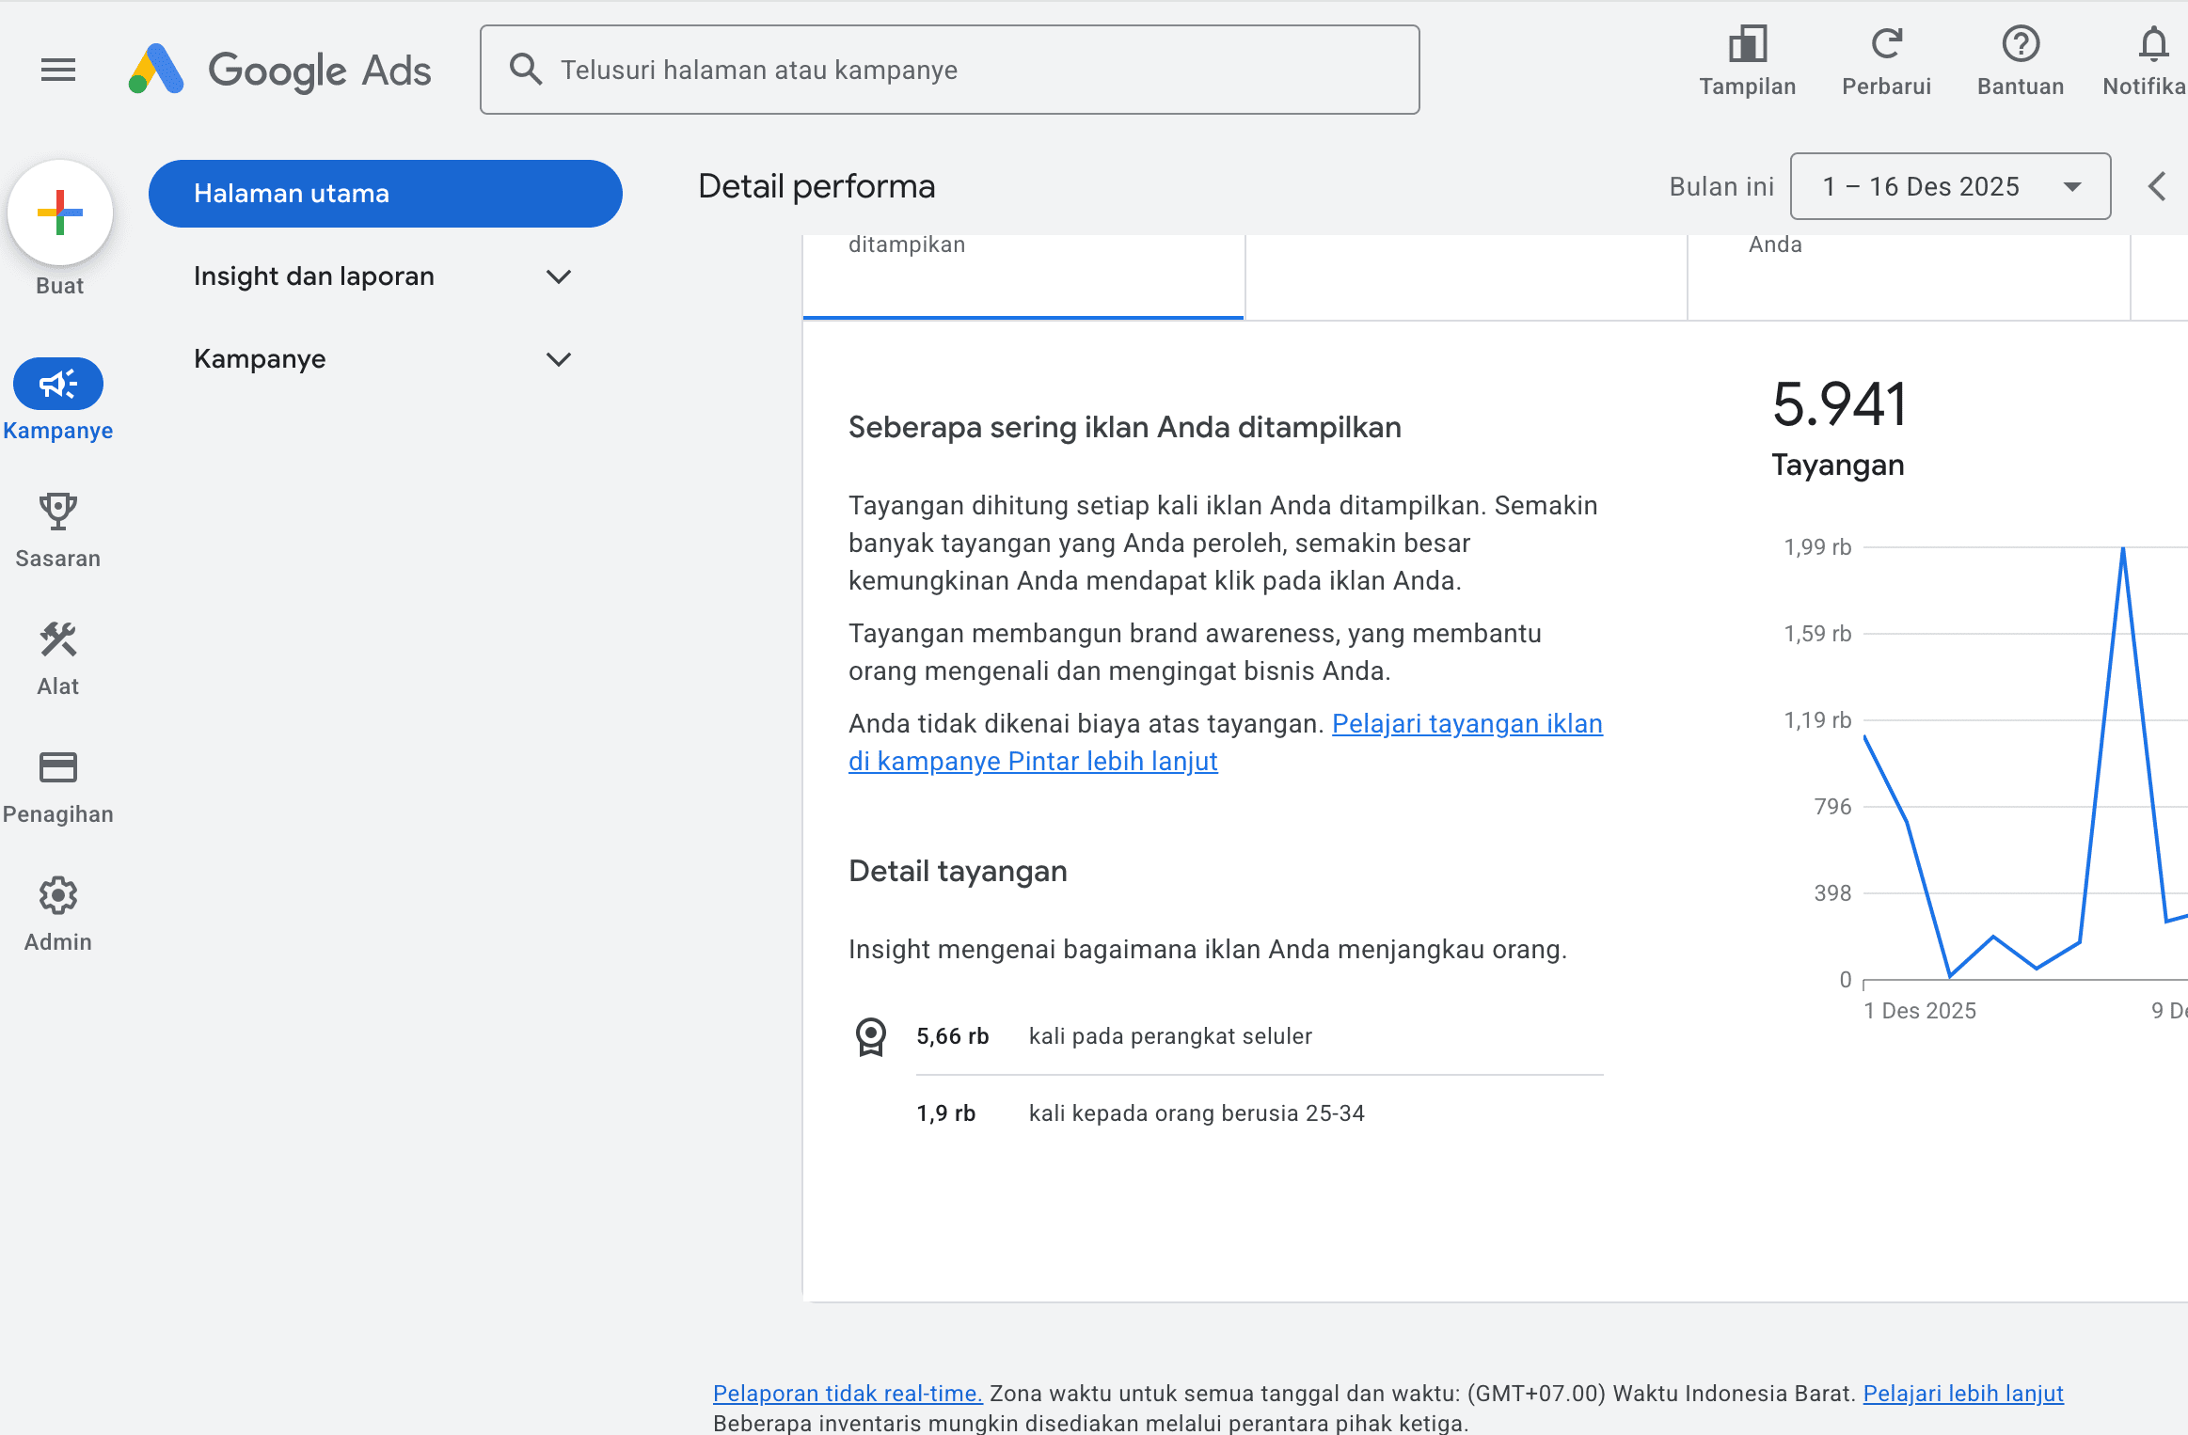Open Pelajari tayangan iklan link
Image resolution: width=2188 pixels, height=1435 pixels.
(1467, 724)
